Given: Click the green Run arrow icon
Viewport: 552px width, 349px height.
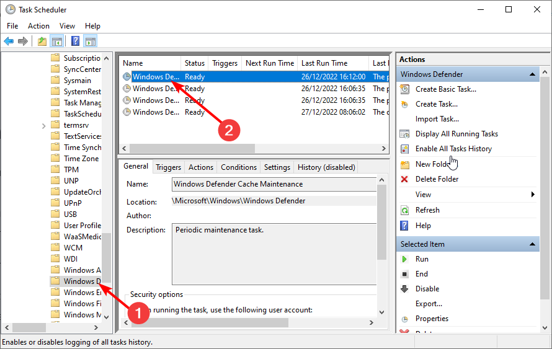Looking at the screenshot, I should point(404,259).
